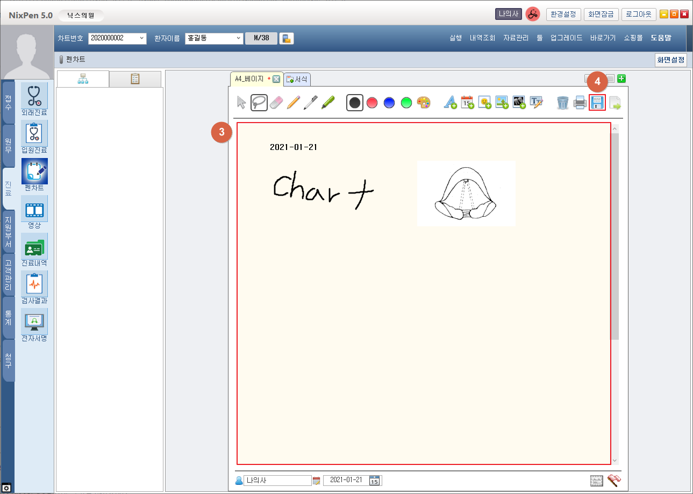Open the 차트번호 dropdown

tap(142, 38)
